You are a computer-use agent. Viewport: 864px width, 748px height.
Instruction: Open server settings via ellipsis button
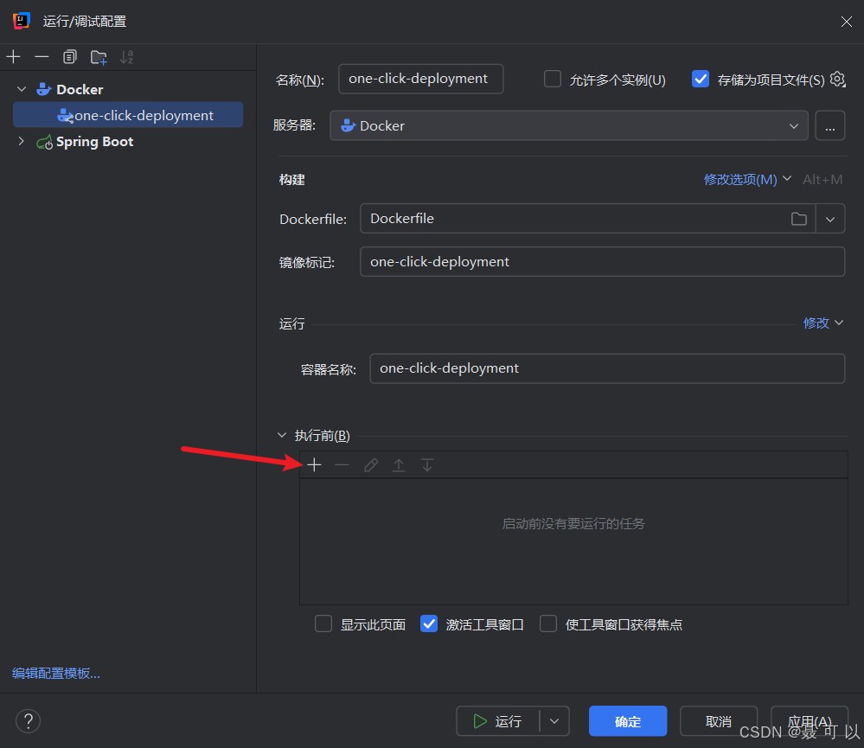pos(829,125)
